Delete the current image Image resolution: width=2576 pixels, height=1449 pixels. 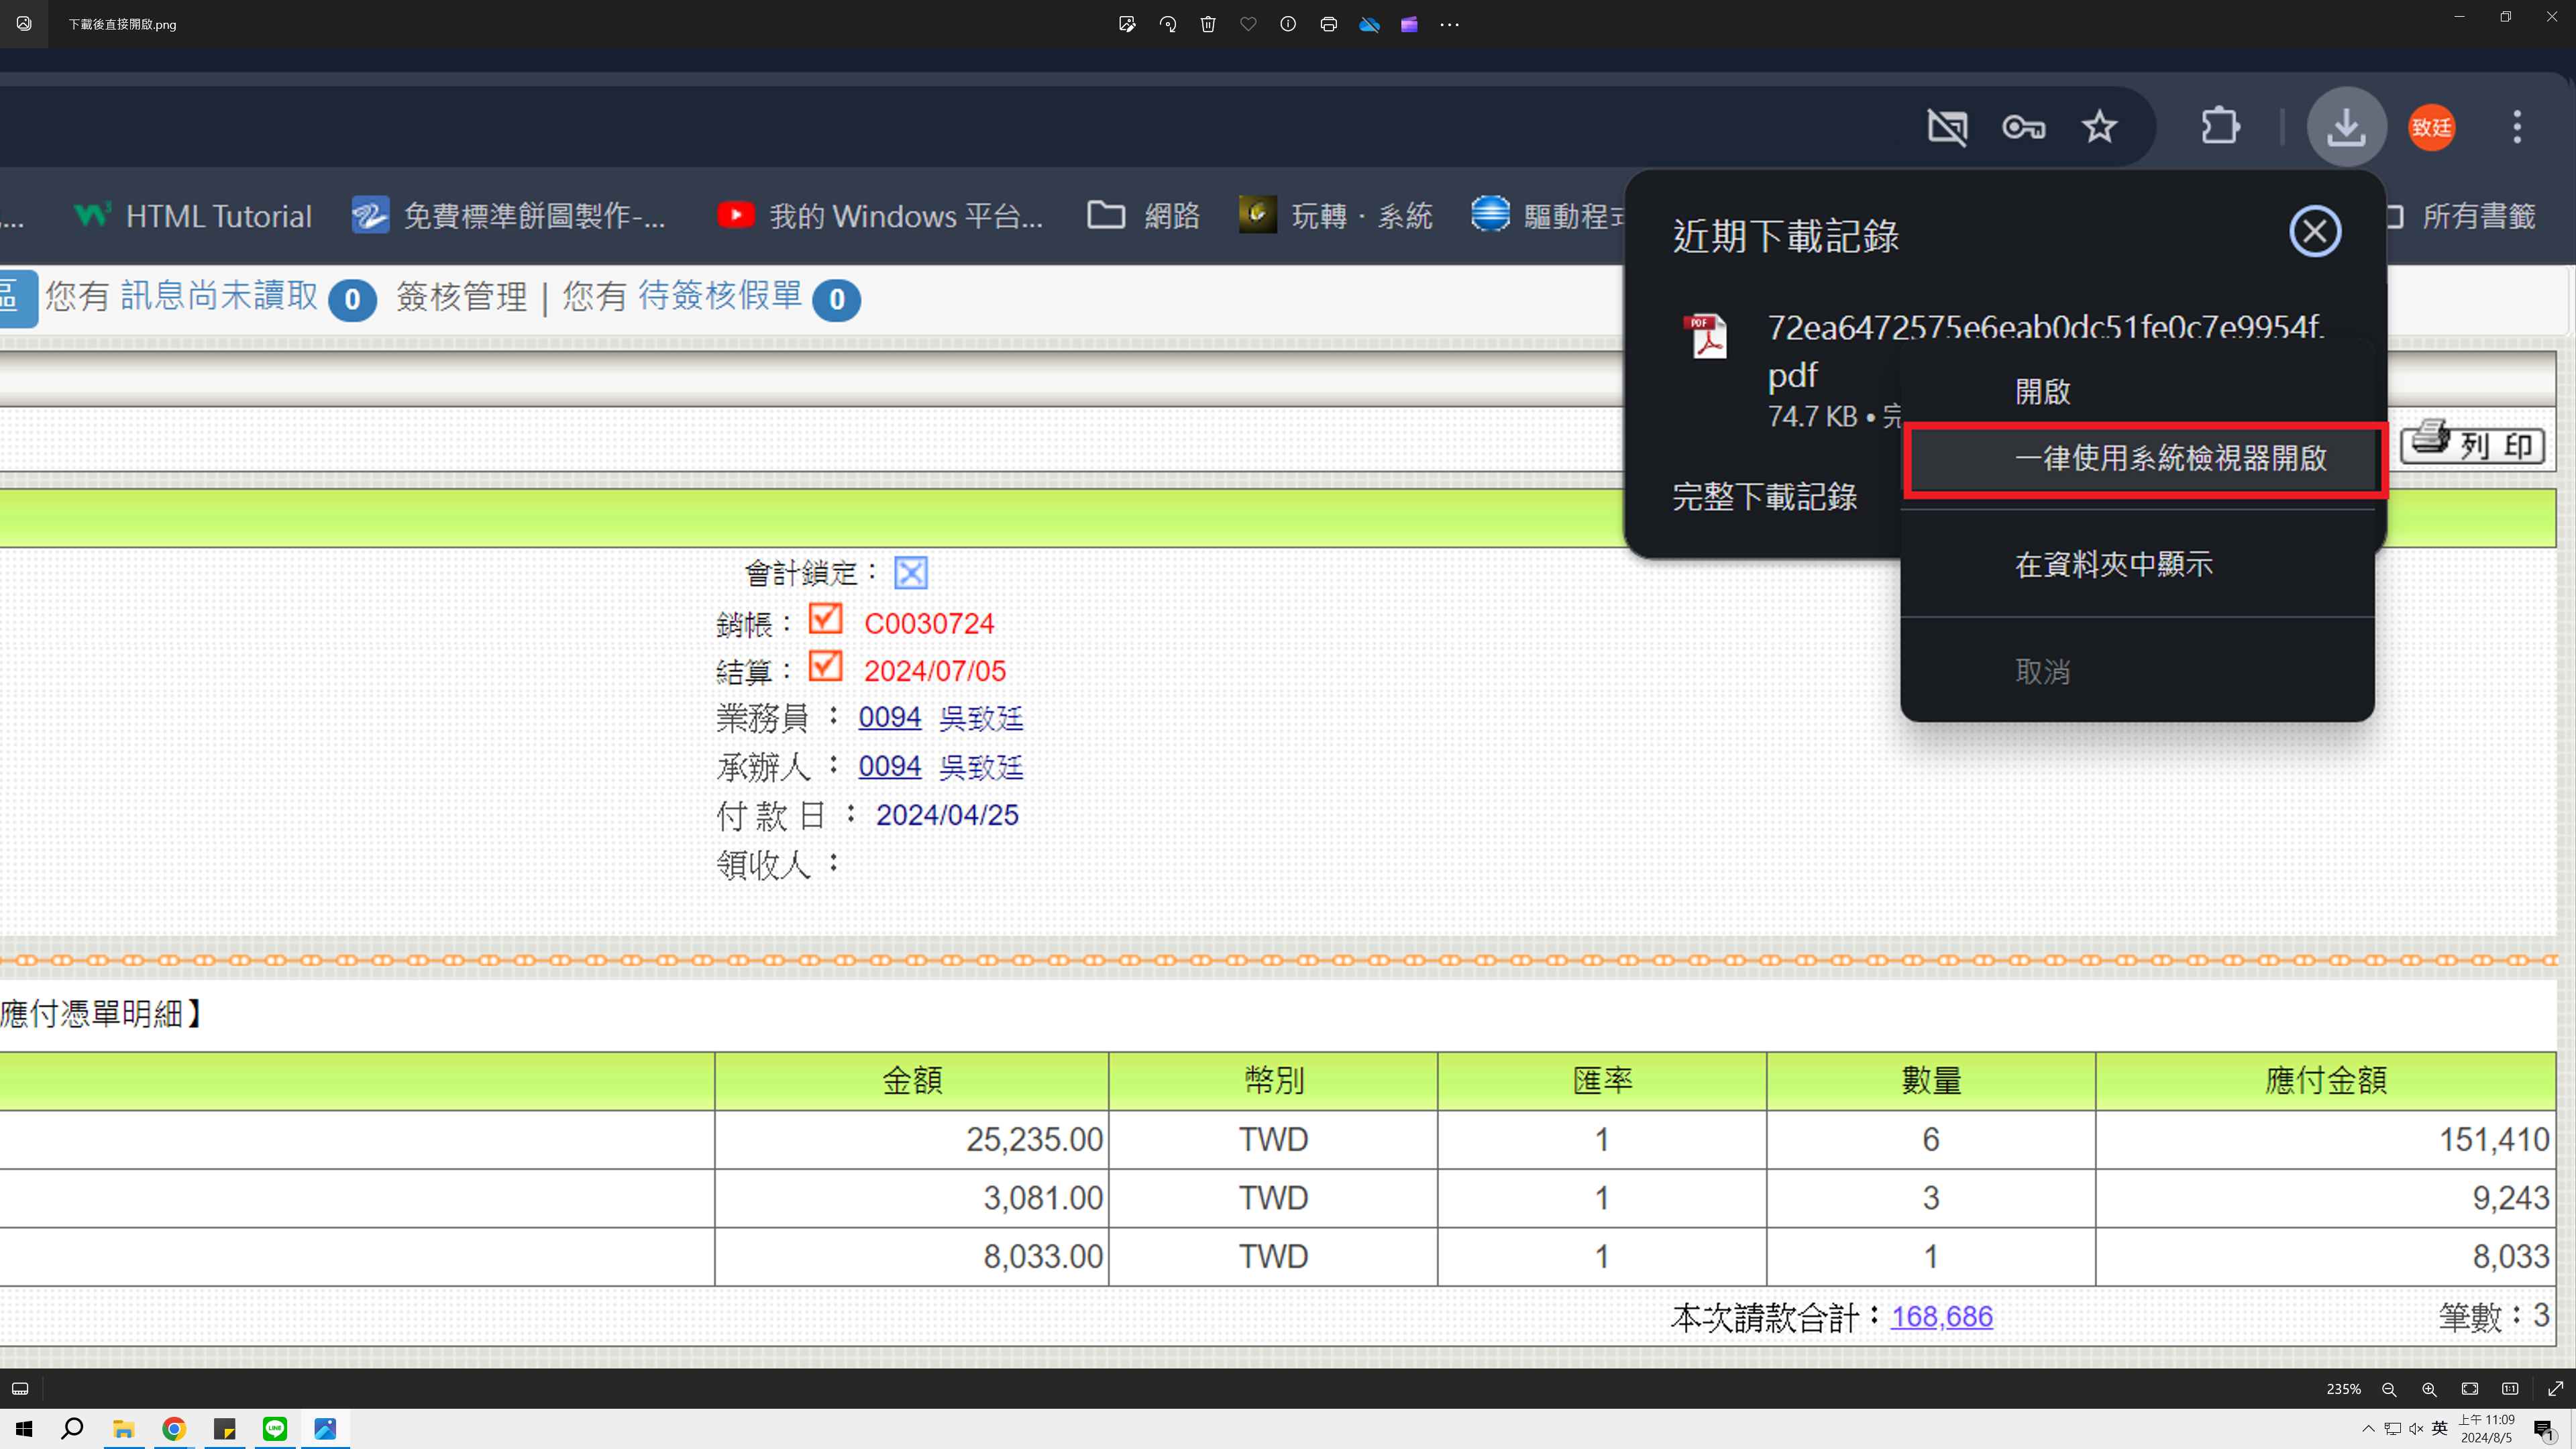(1207, 24)
